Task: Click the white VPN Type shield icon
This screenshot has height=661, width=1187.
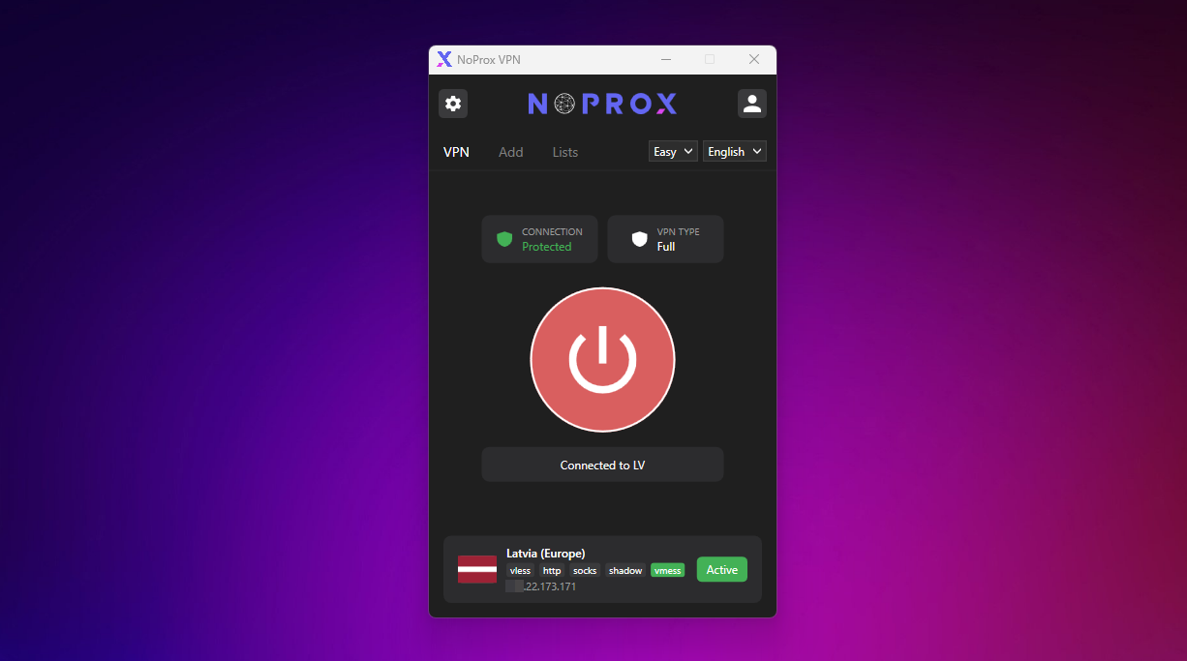Action: tap(639, 239)
